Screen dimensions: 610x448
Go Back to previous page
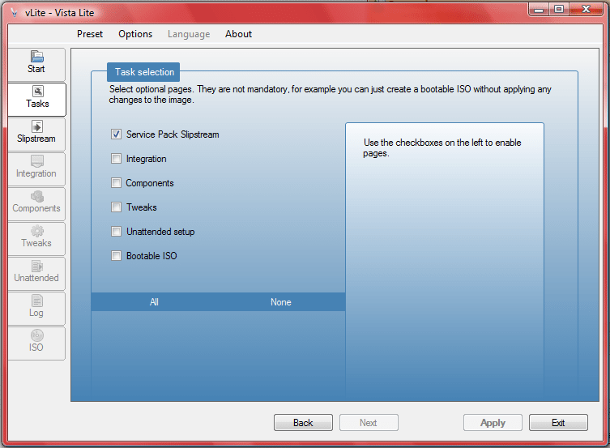(303, 422)
